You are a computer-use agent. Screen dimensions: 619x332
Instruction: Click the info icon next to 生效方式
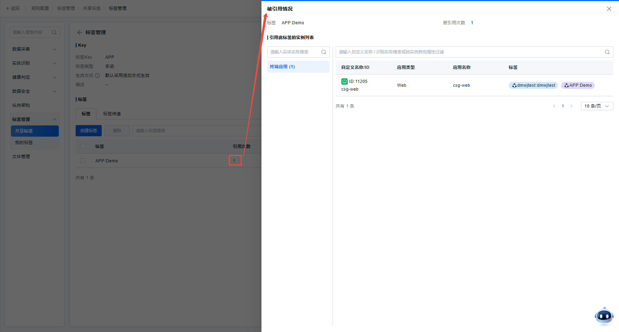97,76
